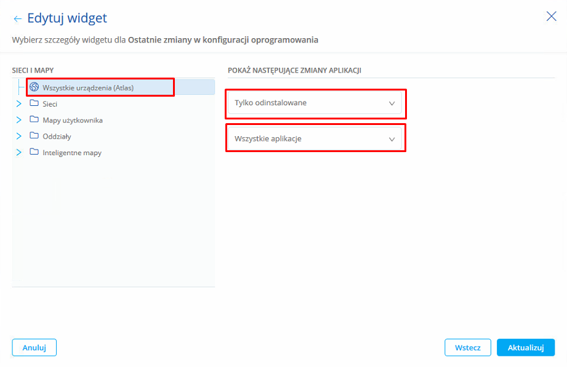Select the Oddziały tree label
The width and height of the screenshot is (567, 367).
click(57, 136)
